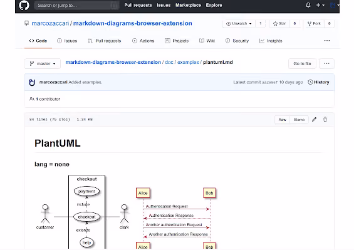The width and height of the screenshot is (354, 250).
Task: Open marcozaccari commit author link
Action: coord(53,82)
